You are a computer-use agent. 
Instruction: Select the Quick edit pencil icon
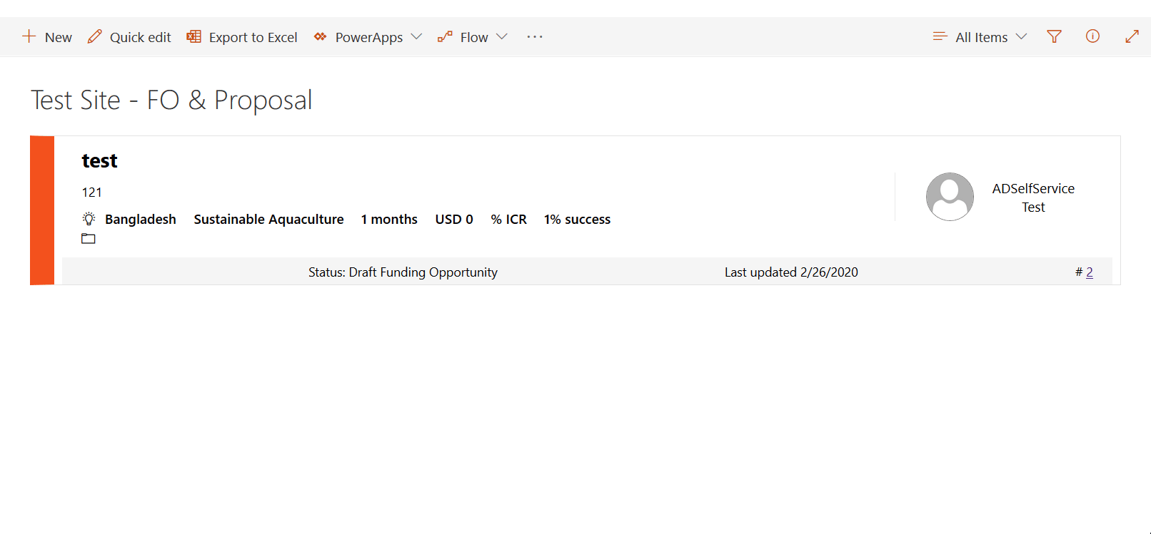[x=94, y=36]
